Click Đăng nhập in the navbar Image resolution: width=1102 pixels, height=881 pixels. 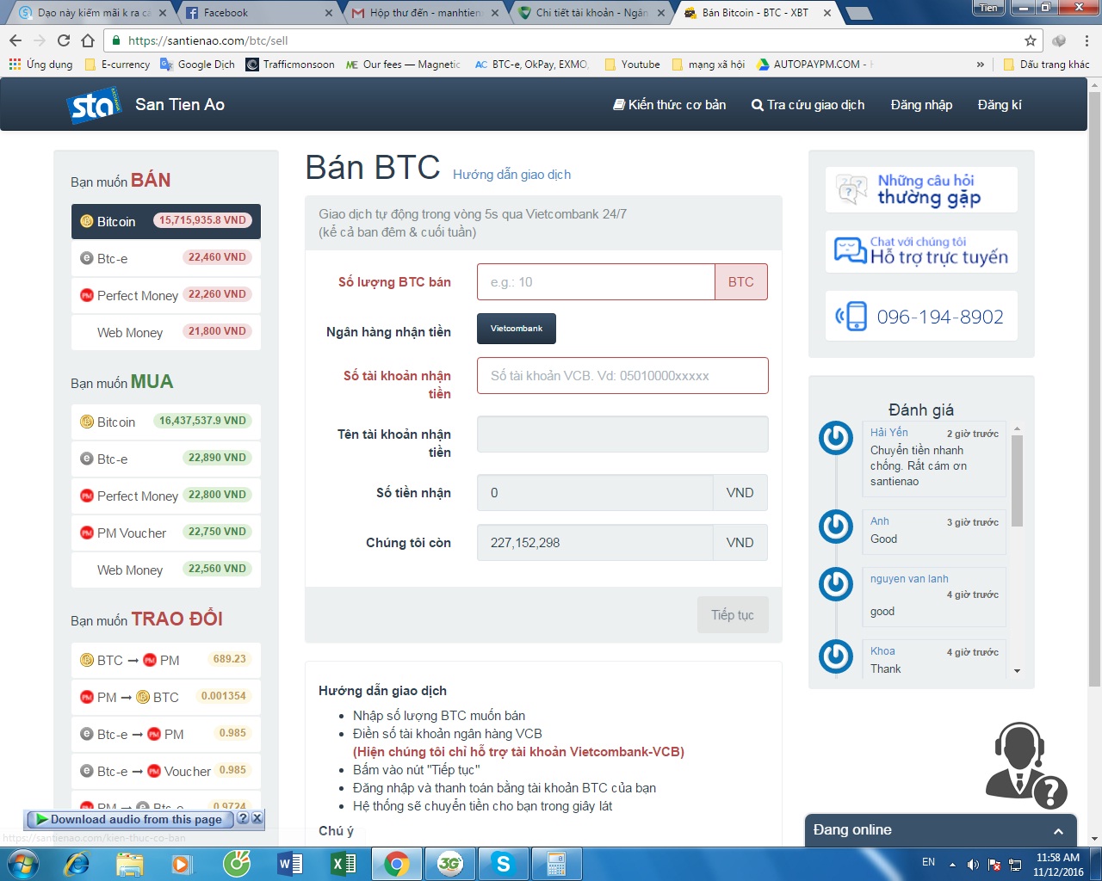tap(921, 105)
